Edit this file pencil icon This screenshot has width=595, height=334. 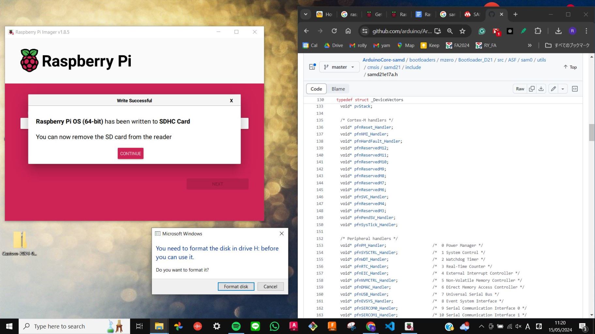(554, 89)
